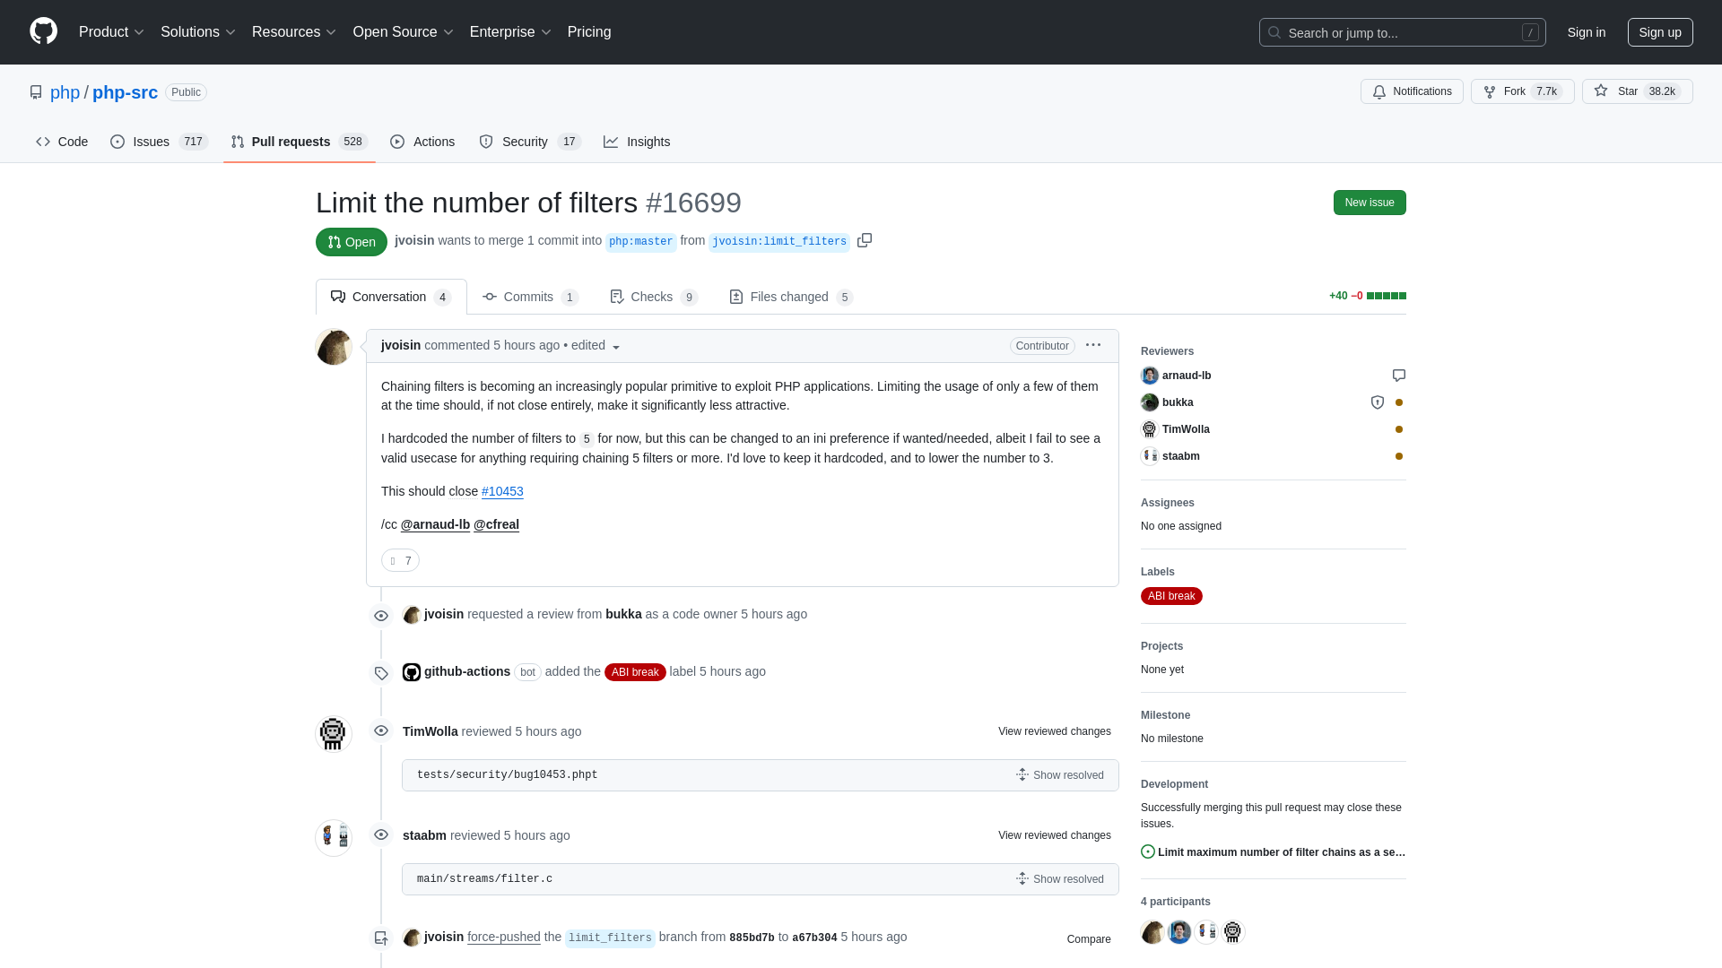Image resolution: width=1722 pixels, height=968 pixels.
Task: Open the php owner link
Action: coord(65,92)
